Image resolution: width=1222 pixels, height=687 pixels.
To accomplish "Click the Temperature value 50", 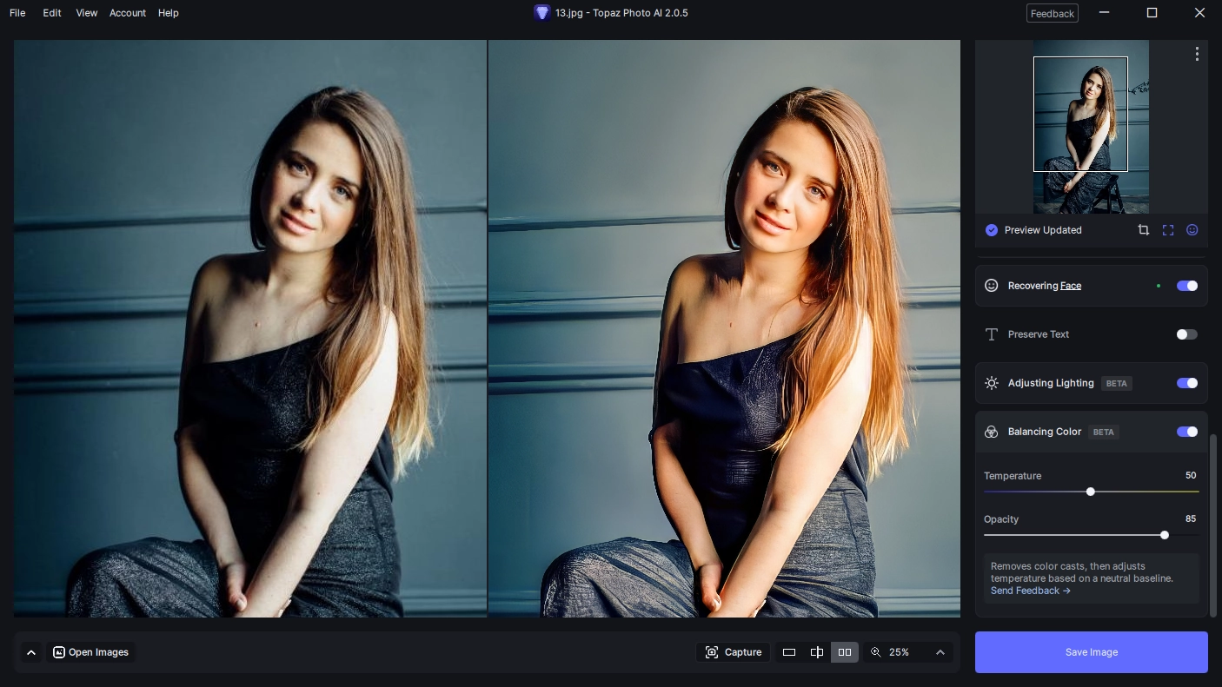I will [1191, 476].
